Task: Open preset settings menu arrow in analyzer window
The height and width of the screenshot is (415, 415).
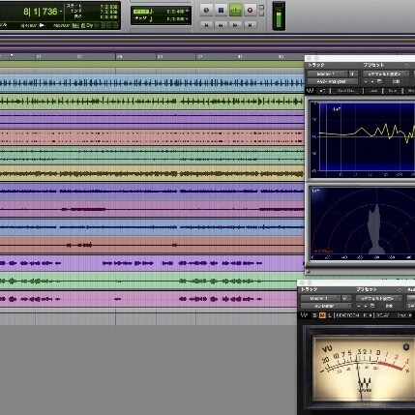Action: click(x=406, y=66)
